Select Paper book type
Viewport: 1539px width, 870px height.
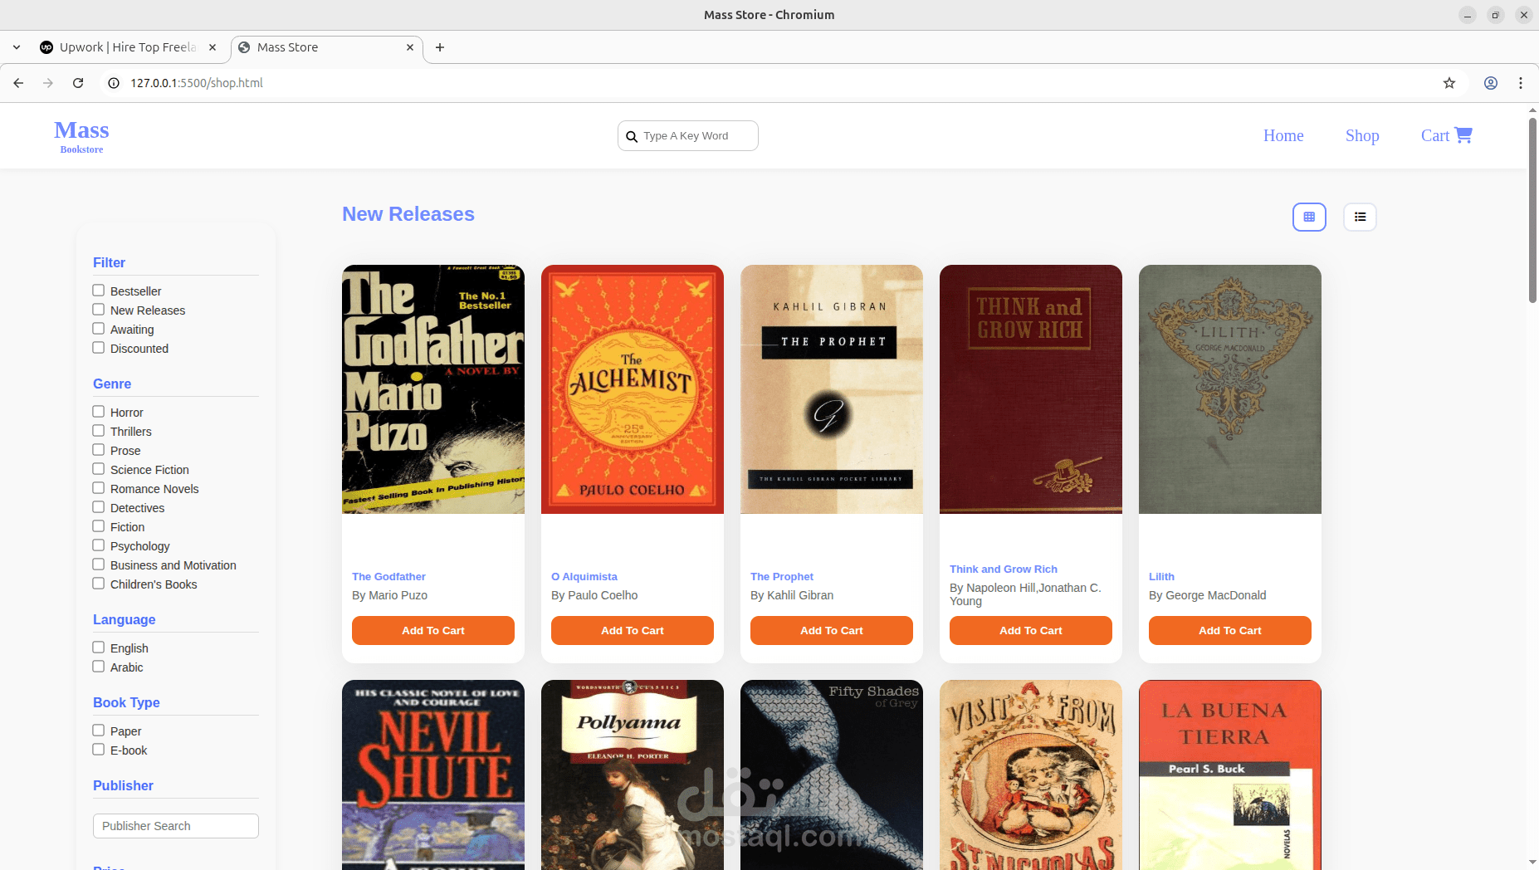pos(98,731)
